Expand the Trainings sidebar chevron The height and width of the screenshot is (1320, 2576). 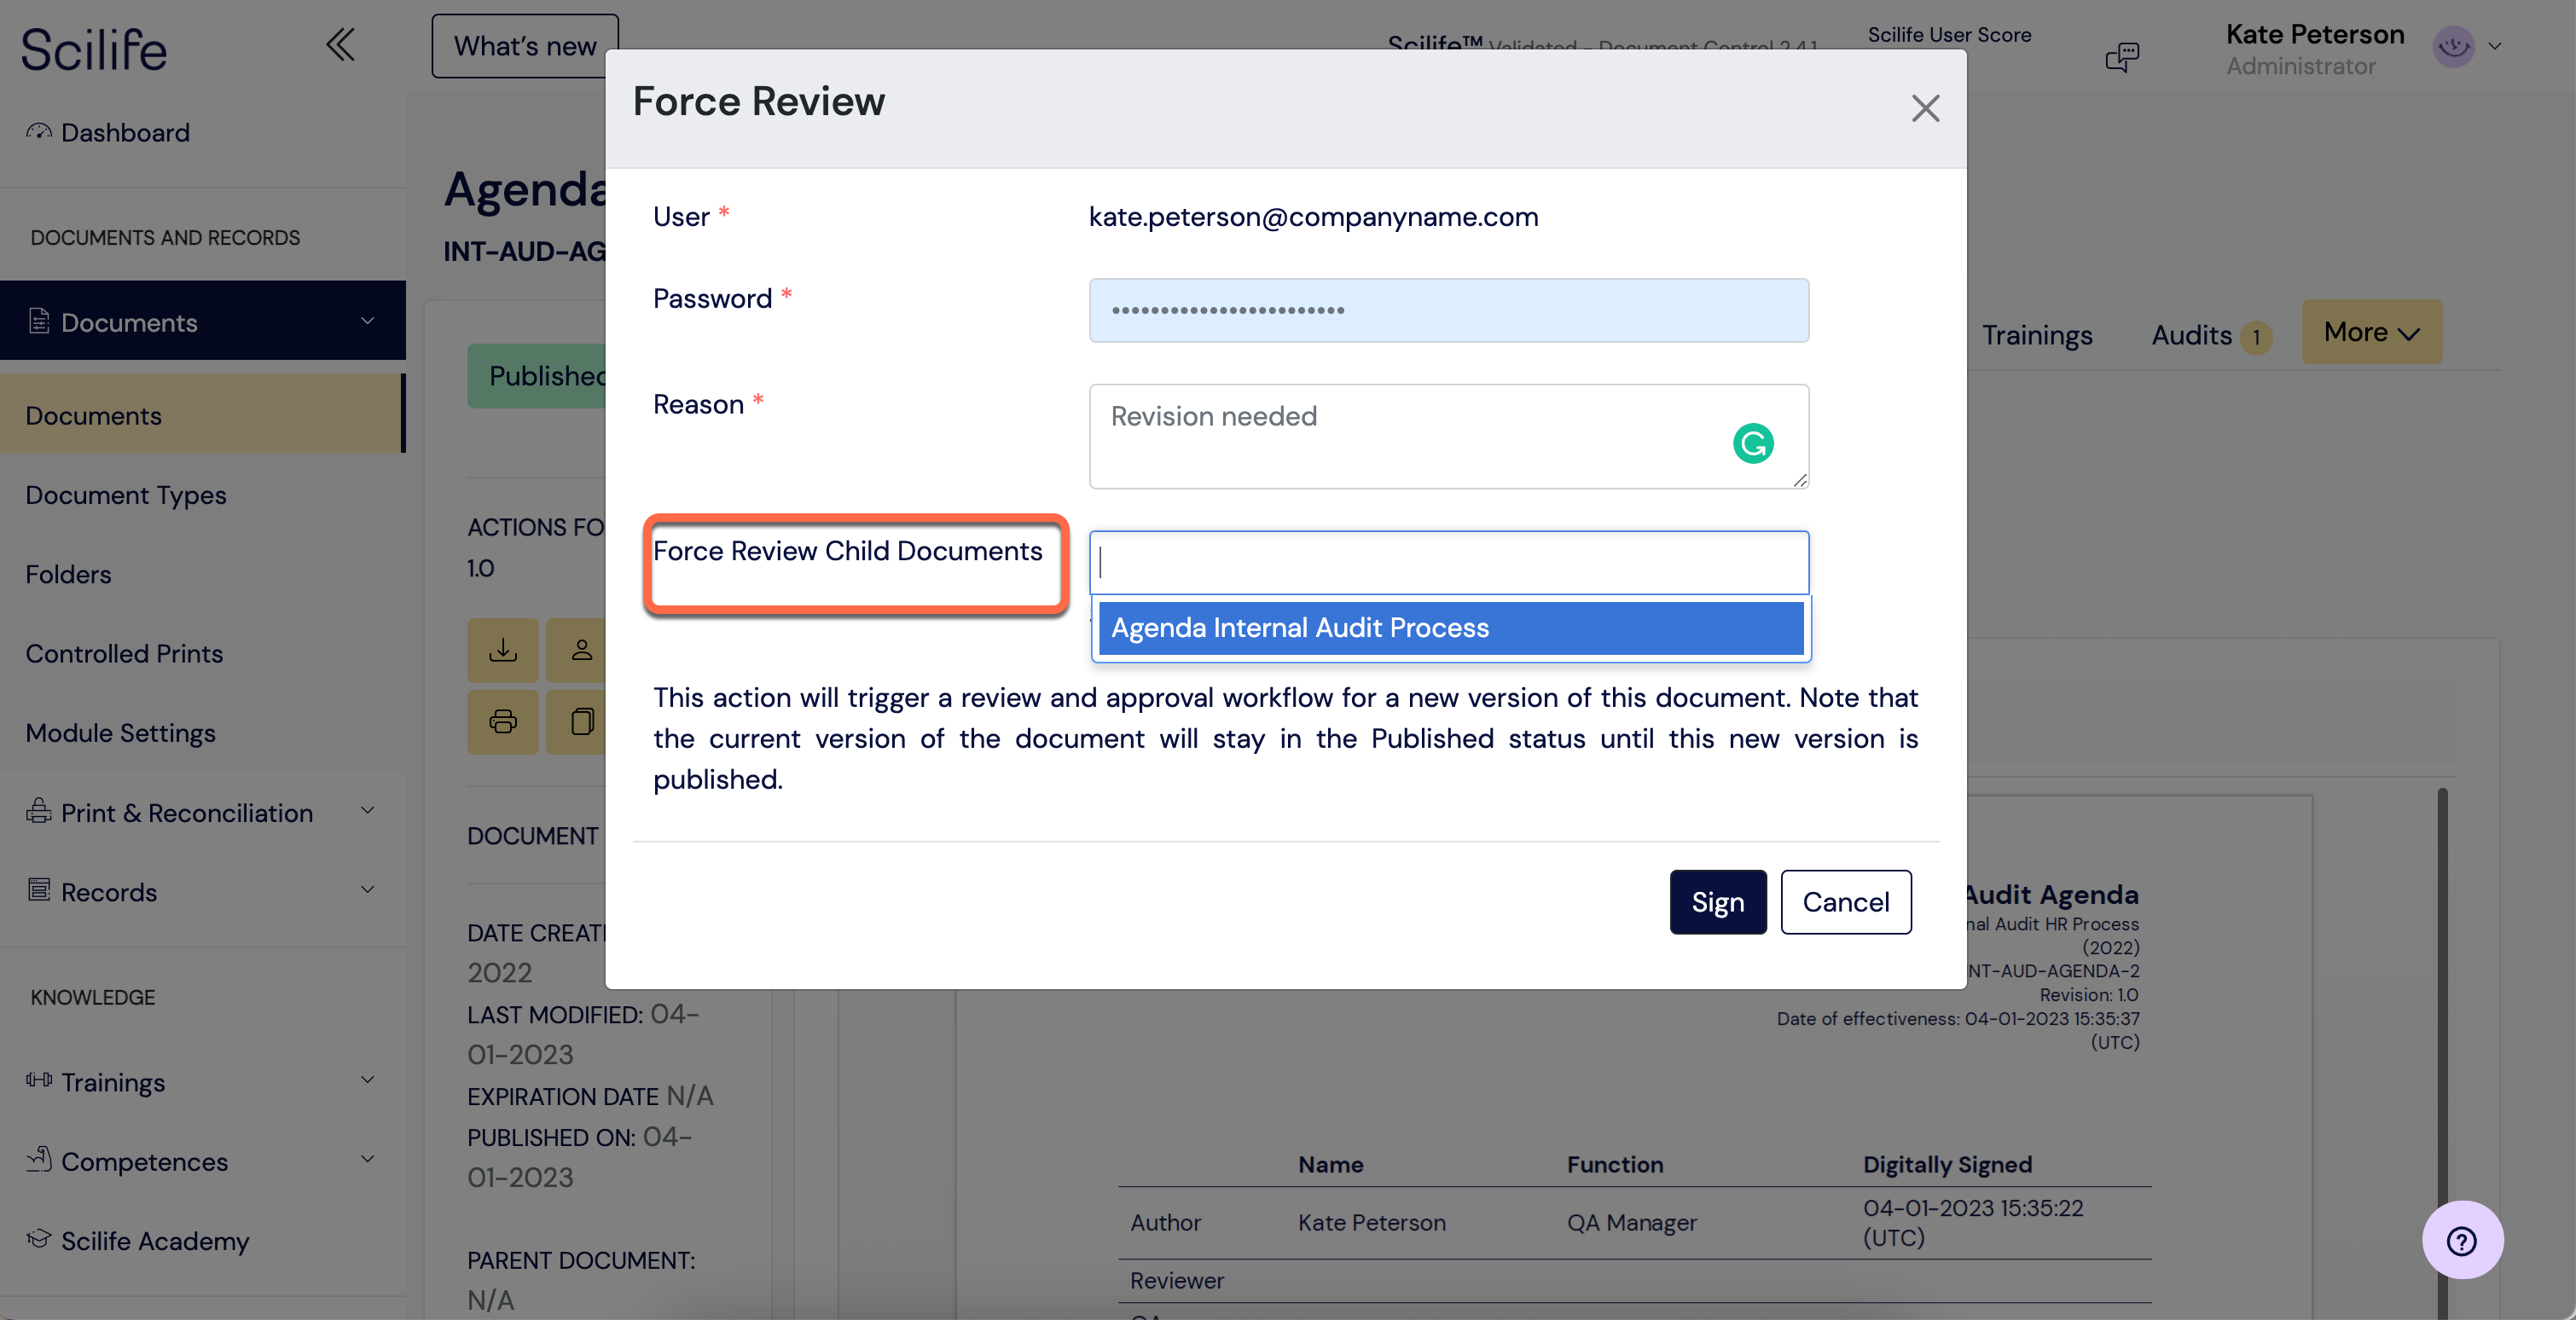(367, 1080)
